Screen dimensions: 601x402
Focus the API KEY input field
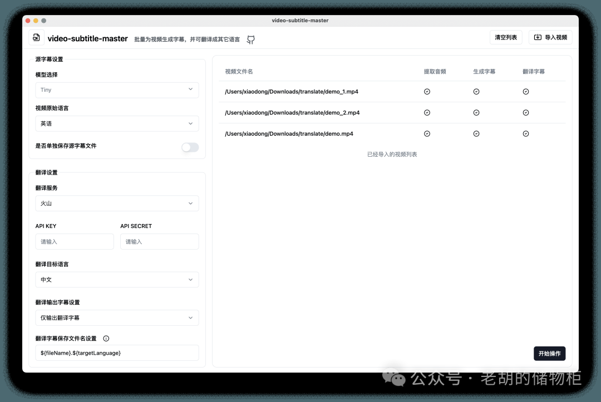(75, 241)
